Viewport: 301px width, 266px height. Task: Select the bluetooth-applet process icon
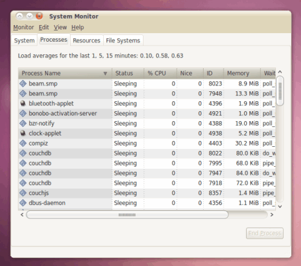click(x=23, y=103)
